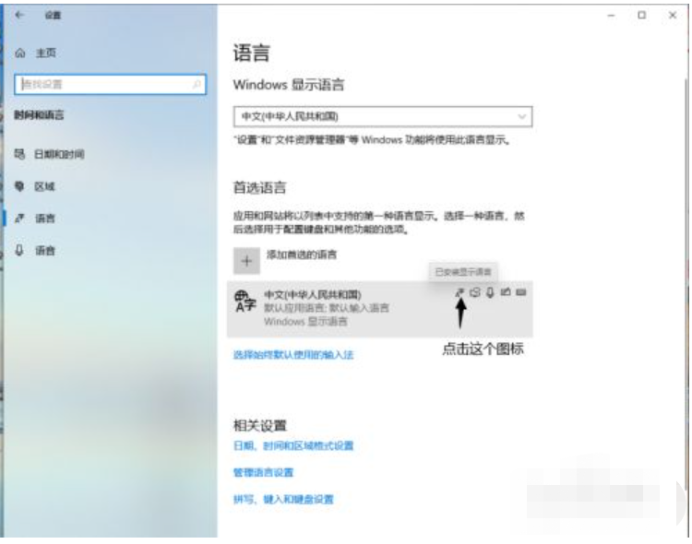Click the speech recognition microphone icon
692x544 pixels.
pyautogui.click(x=490, y=292)
